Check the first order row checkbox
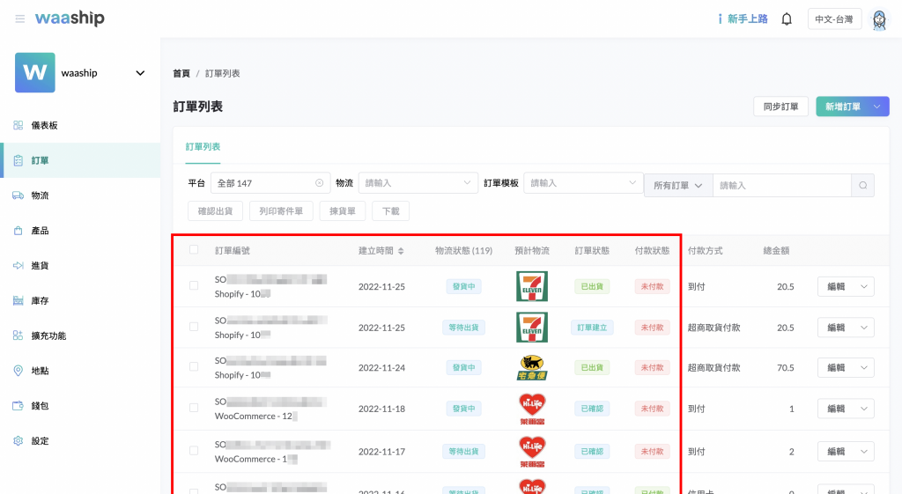902x494 pixels. (194, 285)
